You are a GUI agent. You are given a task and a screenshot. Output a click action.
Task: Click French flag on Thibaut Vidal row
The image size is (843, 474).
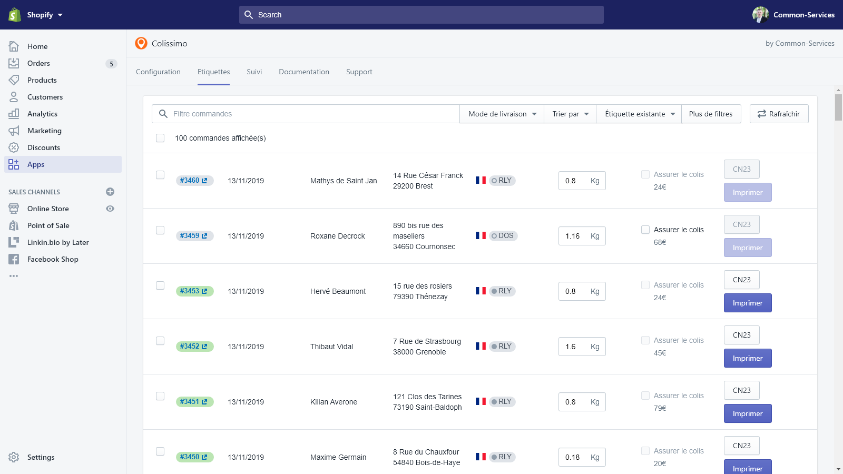pyautogui.click(x=481, y=346)
